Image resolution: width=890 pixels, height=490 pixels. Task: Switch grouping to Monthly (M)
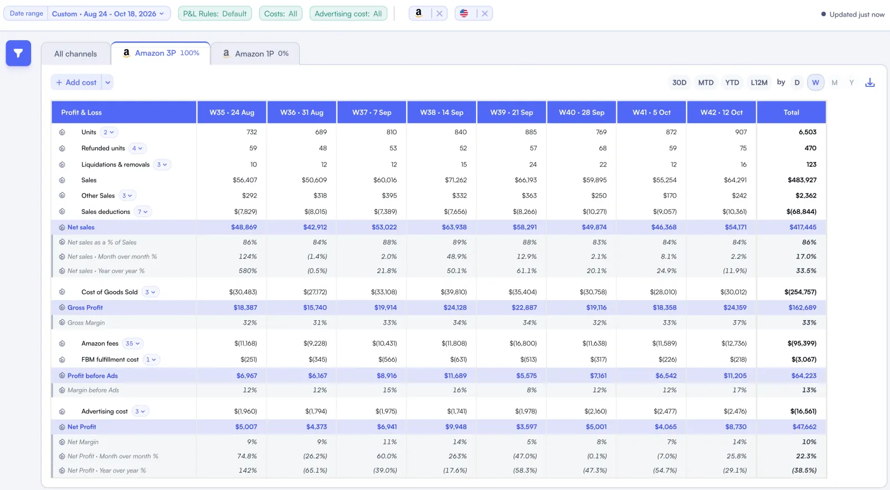point(834,82)
